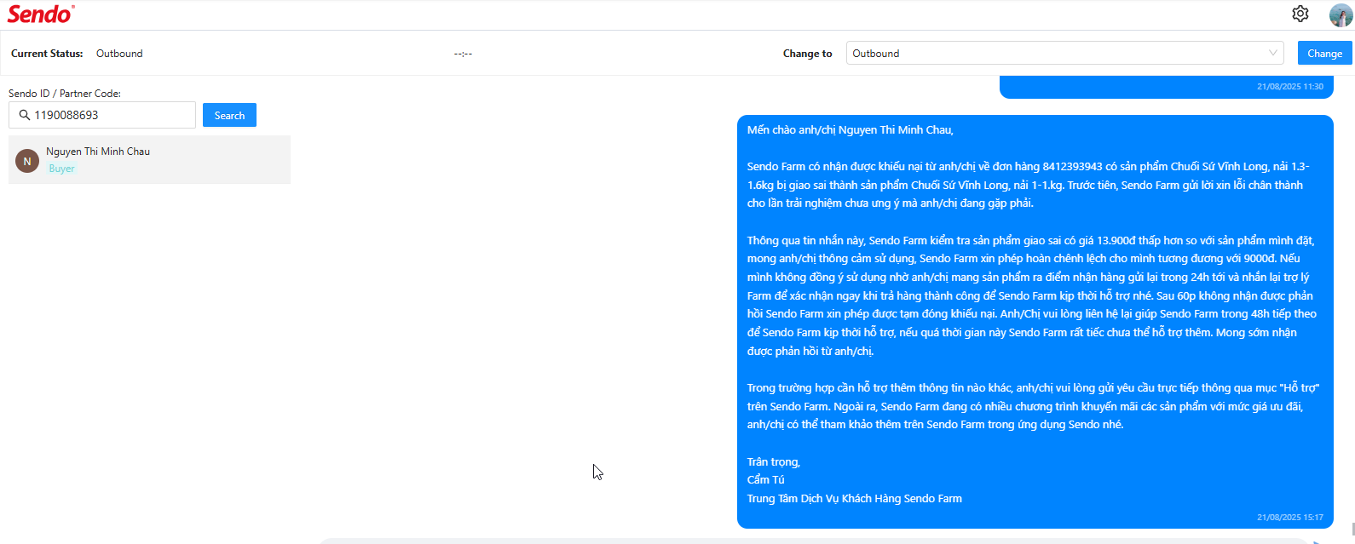Screen dimensions: 1355x544
Task: Click the blue Change button
Action: point(1324,53)
